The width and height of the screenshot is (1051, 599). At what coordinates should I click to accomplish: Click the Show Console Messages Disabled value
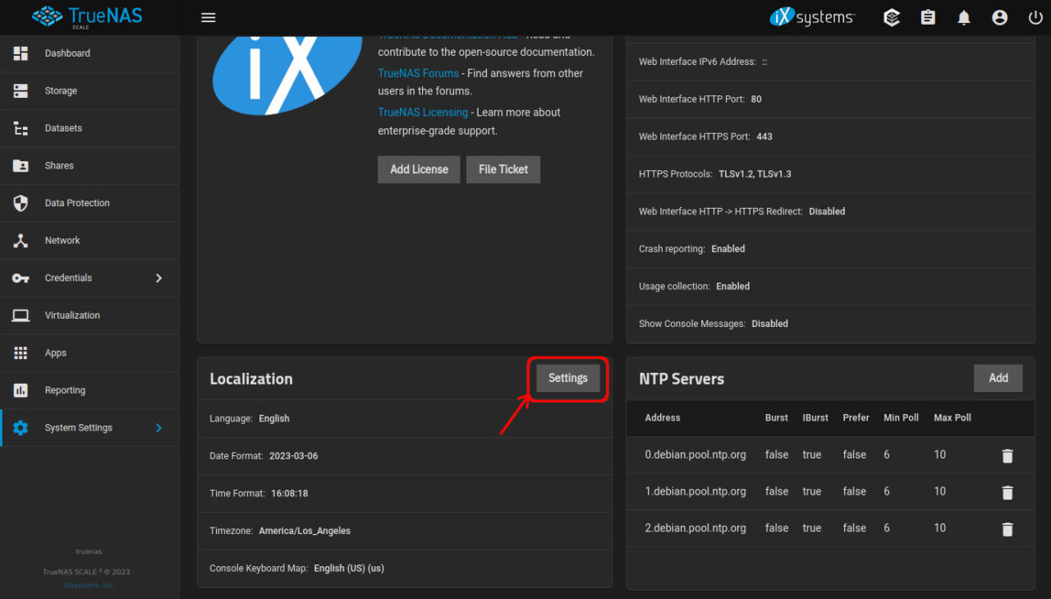(x=770, y=324)
